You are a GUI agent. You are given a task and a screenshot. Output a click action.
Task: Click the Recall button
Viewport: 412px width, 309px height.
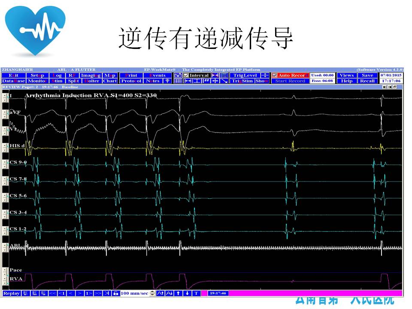[367, 81]
